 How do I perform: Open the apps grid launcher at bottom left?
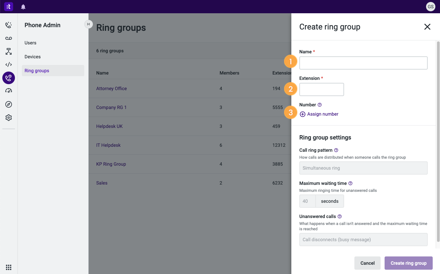[8, 267]
